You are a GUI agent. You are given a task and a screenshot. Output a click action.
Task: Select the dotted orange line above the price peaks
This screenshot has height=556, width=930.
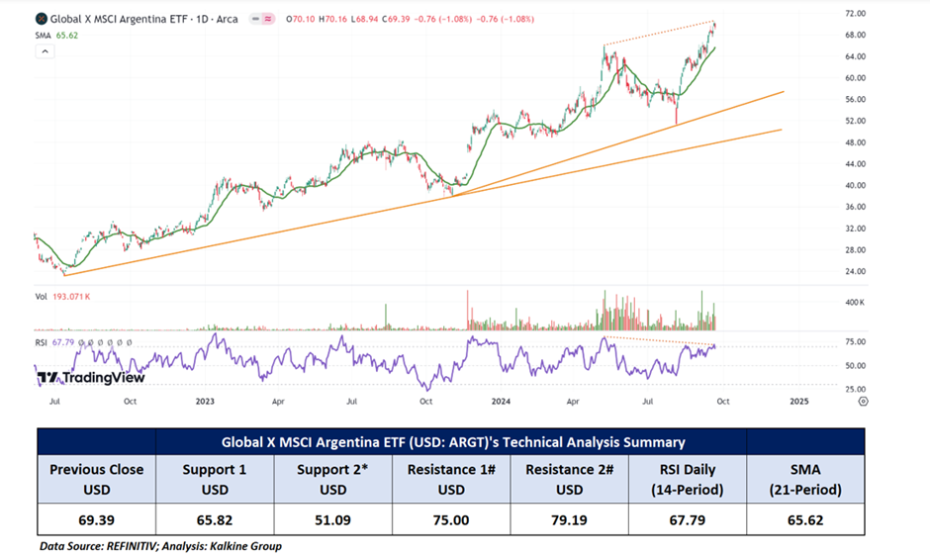point(658,33)
